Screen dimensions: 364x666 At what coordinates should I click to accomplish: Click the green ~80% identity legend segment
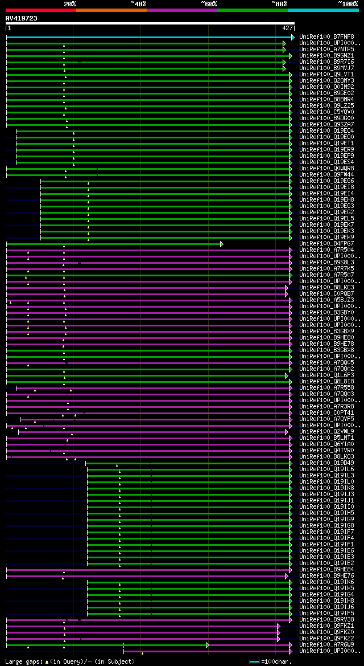click(253, 10)
